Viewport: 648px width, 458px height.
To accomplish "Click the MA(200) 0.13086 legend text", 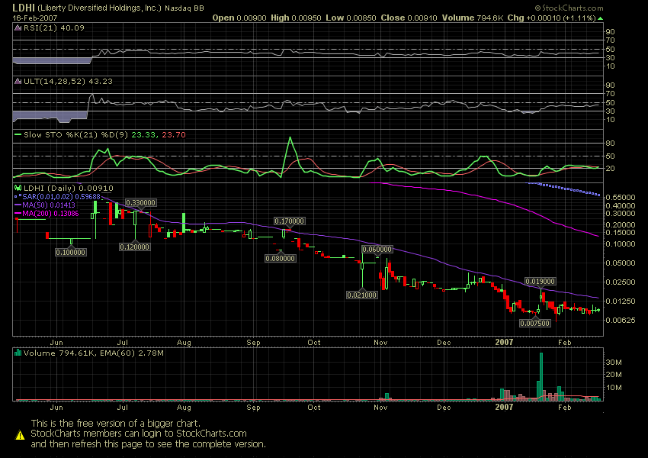I will (x=50, y=214).
